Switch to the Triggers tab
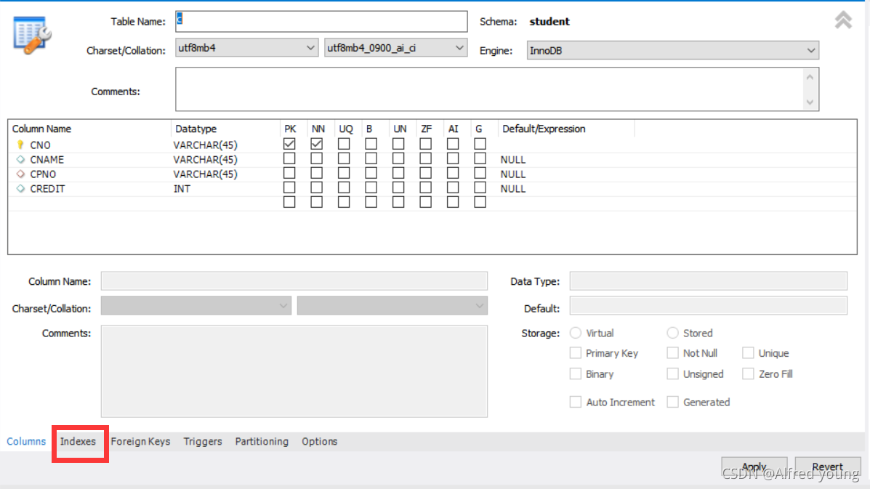Viewport: 870px width, 489px height. click(x=203, y=441)
